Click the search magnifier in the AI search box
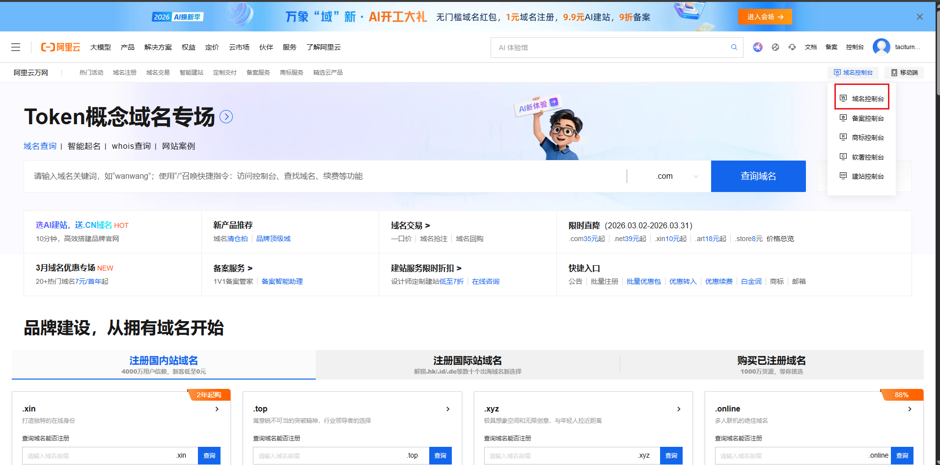The height and width of the screenshot is (465, 940). point(734,47)
